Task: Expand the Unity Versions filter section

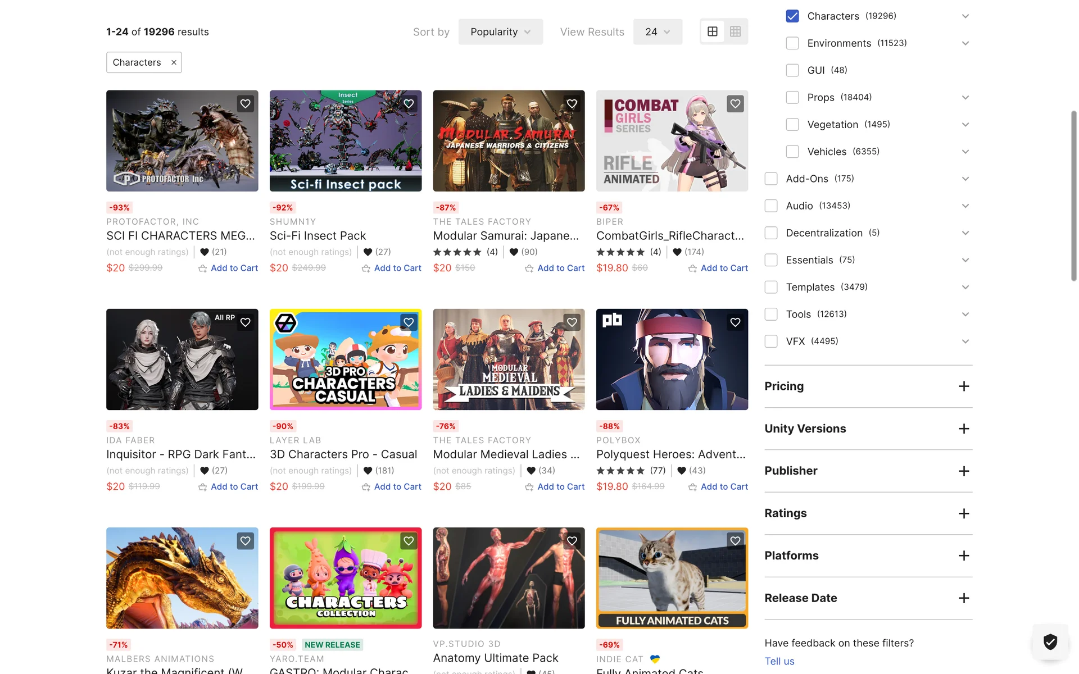Action: click(964, 429)
